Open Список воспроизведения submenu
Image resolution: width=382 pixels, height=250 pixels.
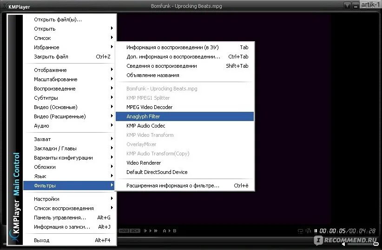70,208
